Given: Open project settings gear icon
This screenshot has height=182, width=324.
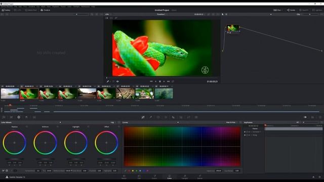Looking at the screenshot, I should [x=320, y=177].
